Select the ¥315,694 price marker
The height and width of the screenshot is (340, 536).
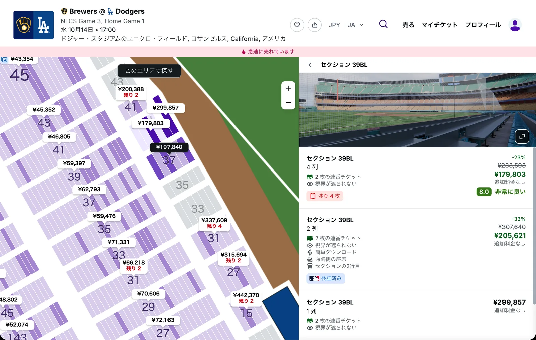pyautogui.click(x=233, y=257)
